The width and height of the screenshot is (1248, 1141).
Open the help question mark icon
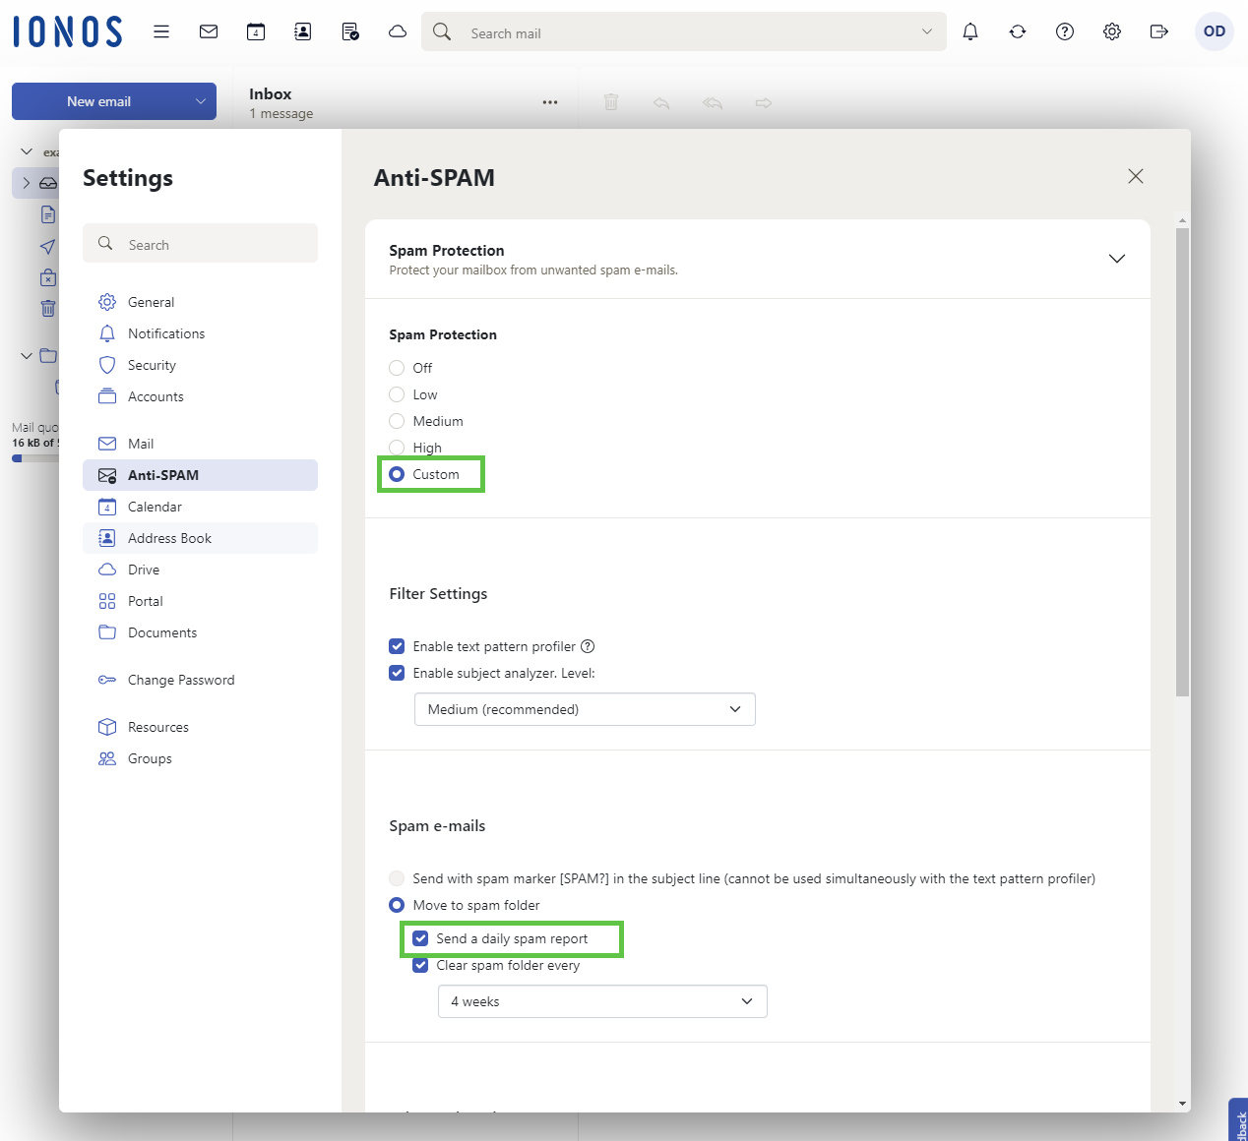[x=1065, y=31]
